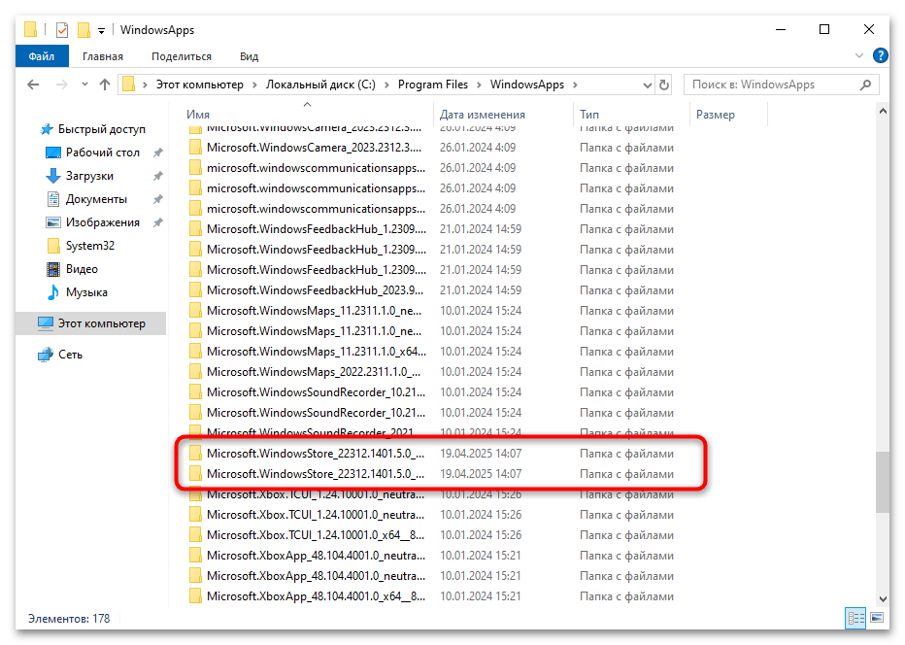
Task: Select Microsoft.WindowsMaps_2022.2311.1.0 folder
Action: pos(433,372)
